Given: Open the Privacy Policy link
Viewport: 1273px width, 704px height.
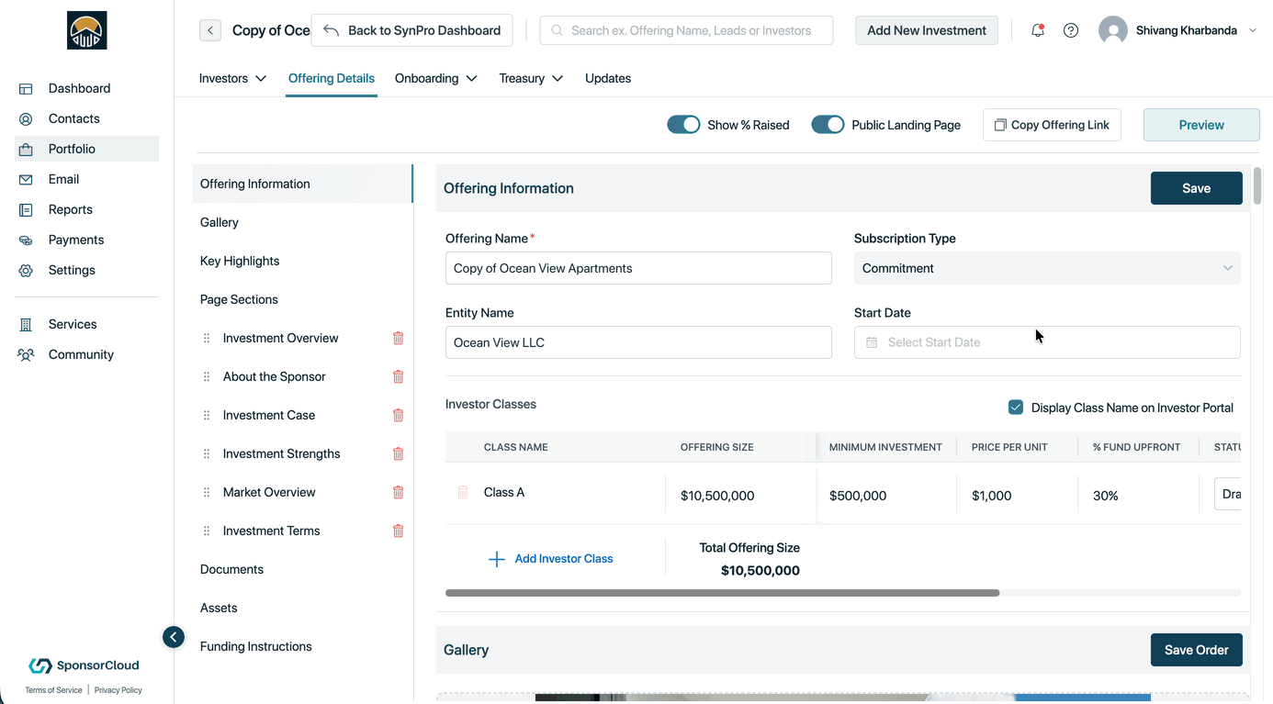Looking at the screenshot, I should tap(118, 690).
